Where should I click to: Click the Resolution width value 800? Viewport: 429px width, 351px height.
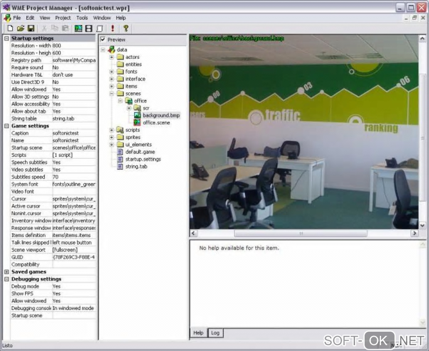74,46
